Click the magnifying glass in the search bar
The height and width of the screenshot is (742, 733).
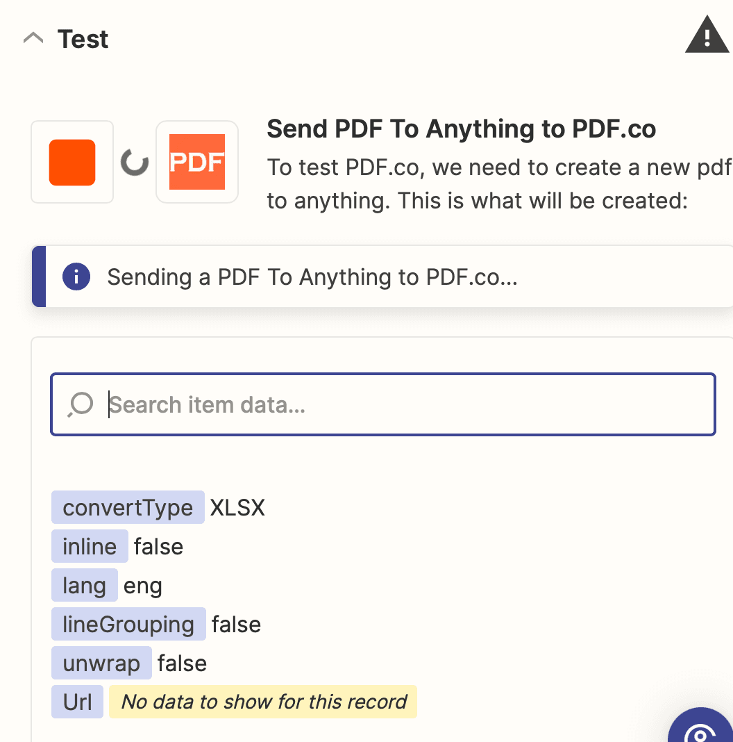coord(81,404)
